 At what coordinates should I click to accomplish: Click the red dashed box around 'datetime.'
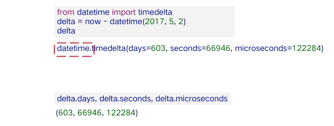click(x=74, y=49)
